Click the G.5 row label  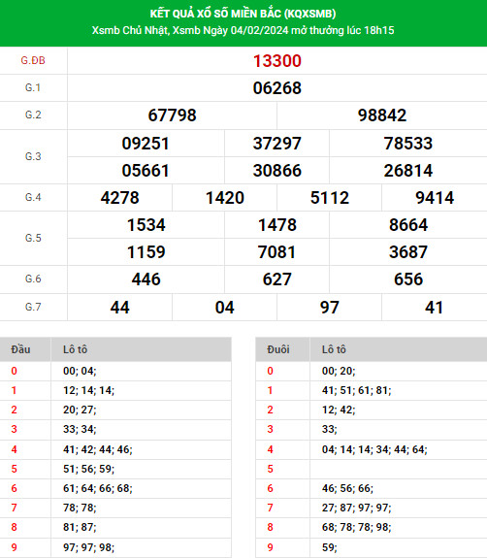click(x=33, y=238)
